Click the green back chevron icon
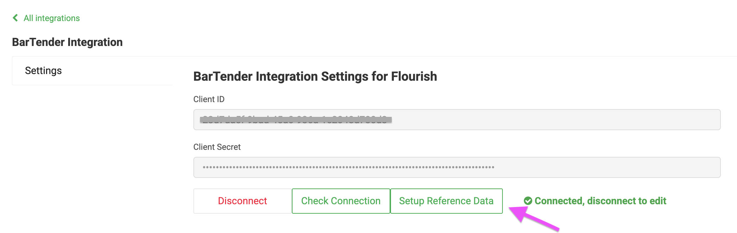 [x=15, y=18]
